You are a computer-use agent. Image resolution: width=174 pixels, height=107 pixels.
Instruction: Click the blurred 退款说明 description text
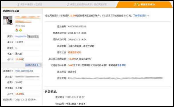116,78
